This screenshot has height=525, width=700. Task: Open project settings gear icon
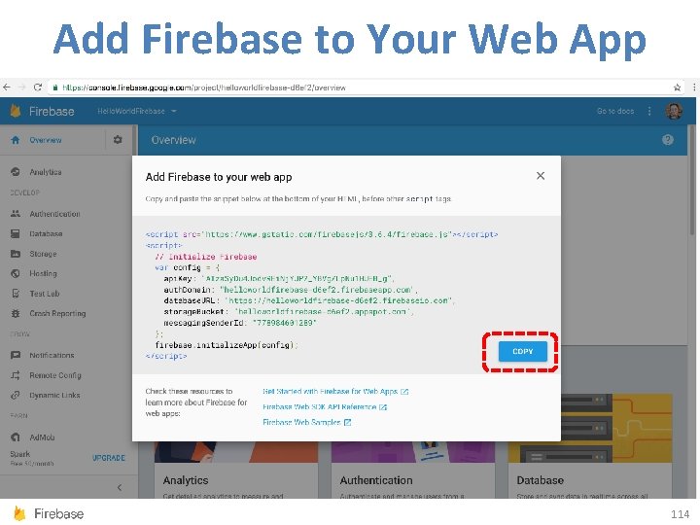pyautogui.click(x=118, y=140)
